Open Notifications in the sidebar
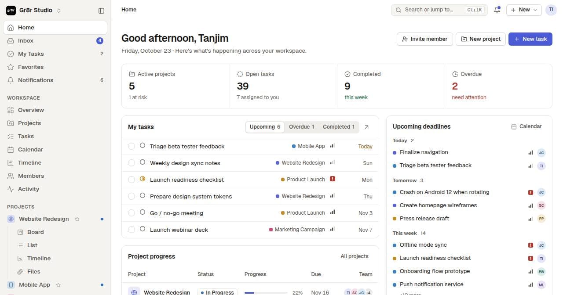 [x=55, y=80]
